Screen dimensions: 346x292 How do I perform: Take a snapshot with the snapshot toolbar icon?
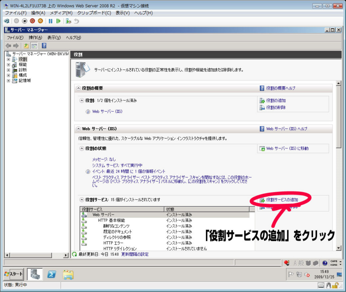tap(69, 22)
